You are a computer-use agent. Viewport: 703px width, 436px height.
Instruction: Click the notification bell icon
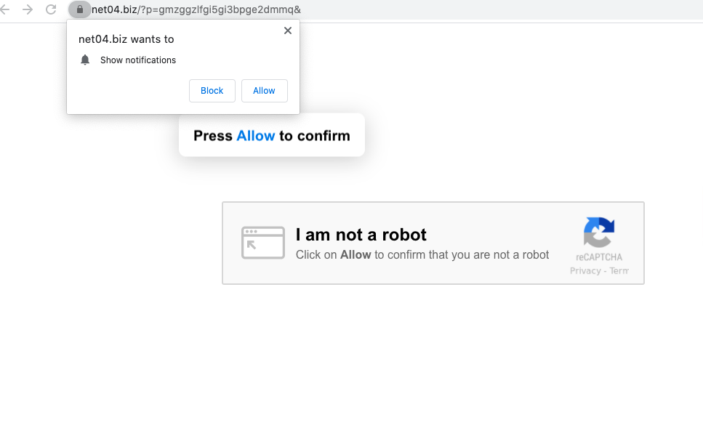[x=85, y=60]
